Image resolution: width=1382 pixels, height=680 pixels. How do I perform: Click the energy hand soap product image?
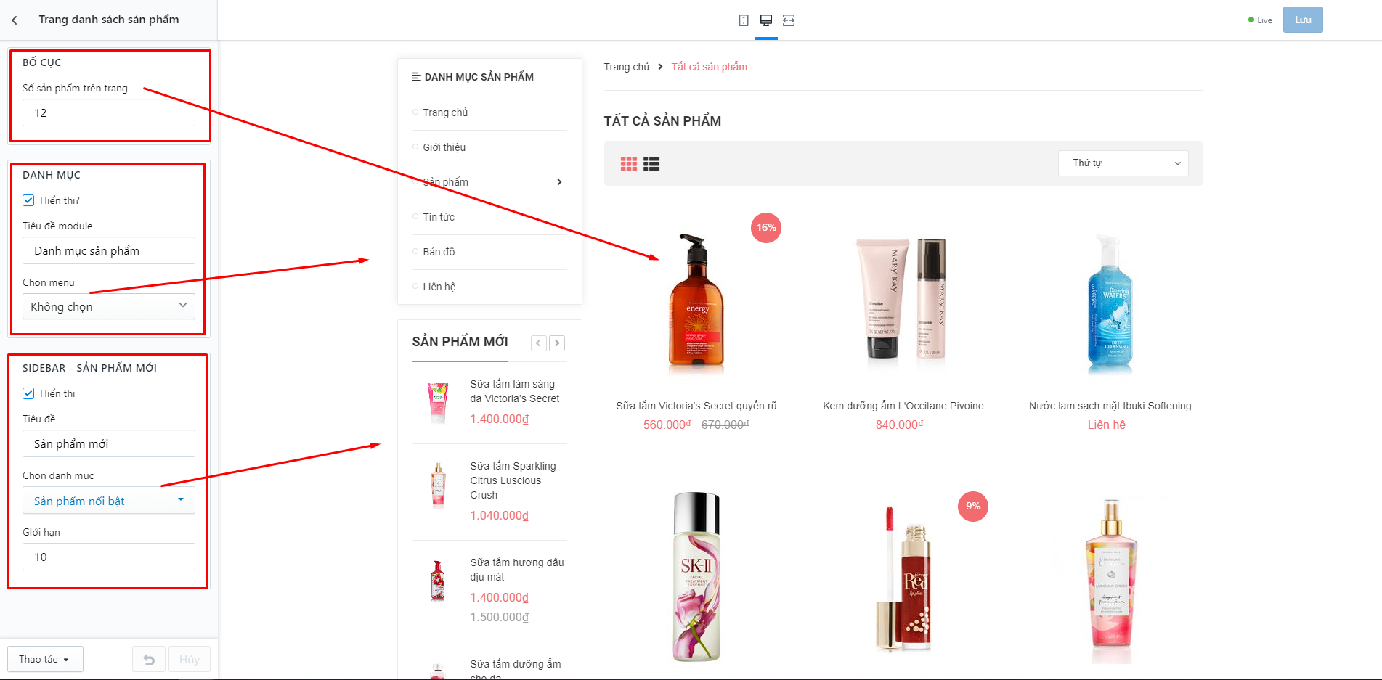[696, 302]
